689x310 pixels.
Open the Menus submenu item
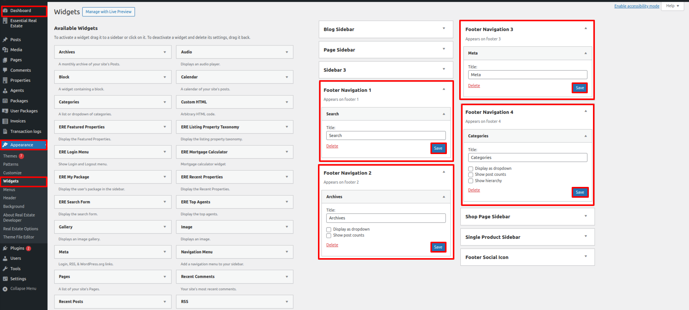[9, 190]
